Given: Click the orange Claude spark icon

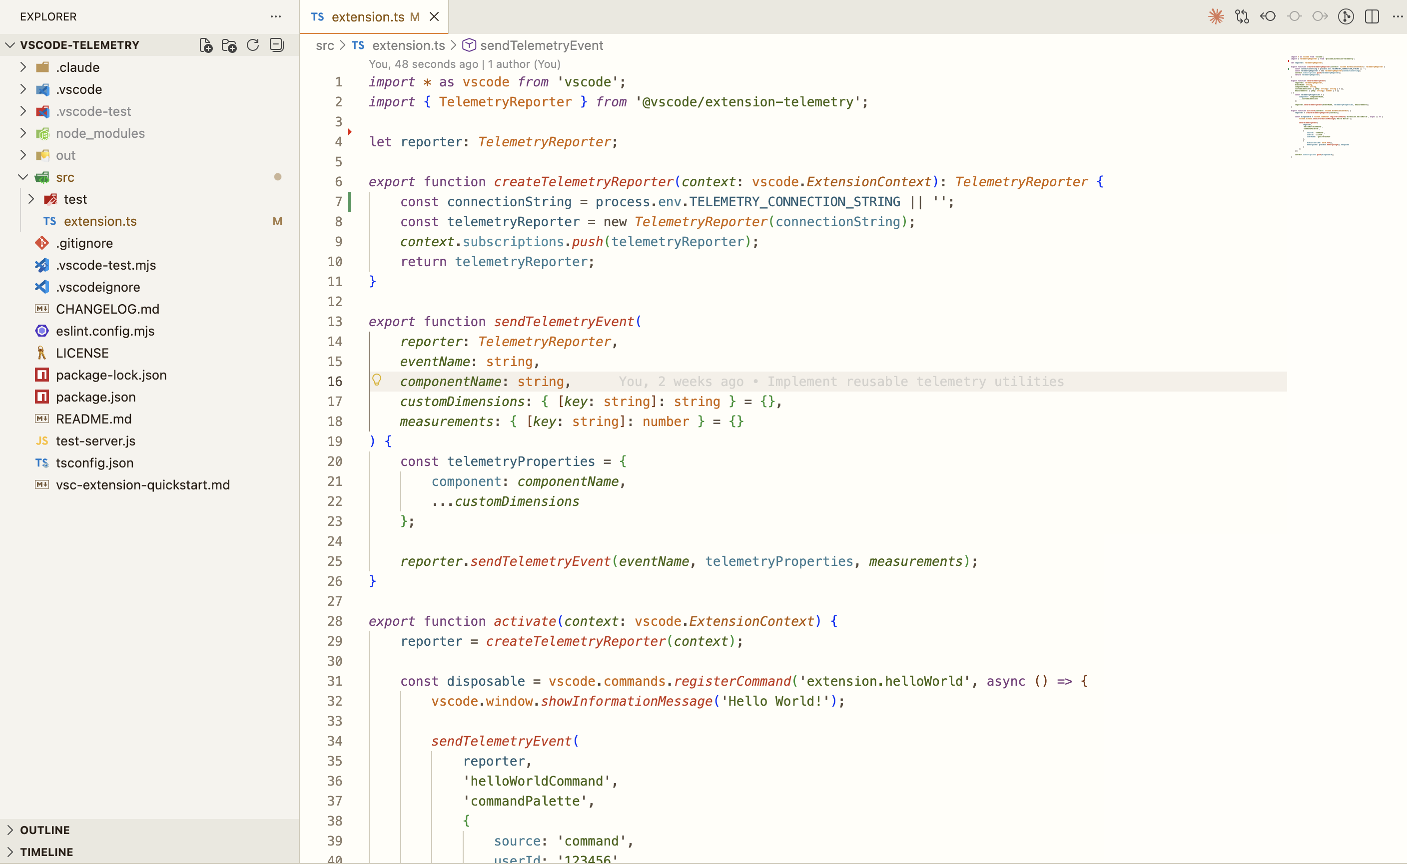Looking at the screenshot, I should [1217, 16].
